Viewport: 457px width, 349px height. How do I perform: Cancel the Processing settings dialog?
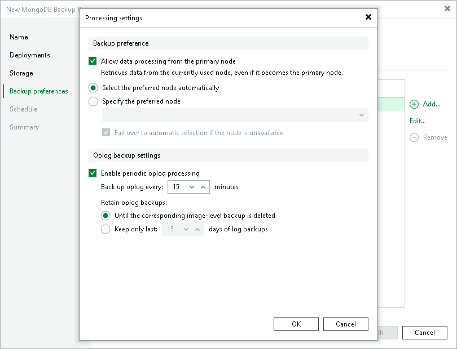[x=346, y=324]
